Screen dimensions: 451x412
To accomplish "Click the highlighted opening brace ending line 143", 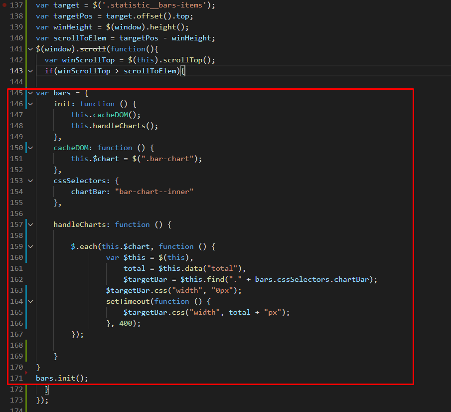I will 183,71.
